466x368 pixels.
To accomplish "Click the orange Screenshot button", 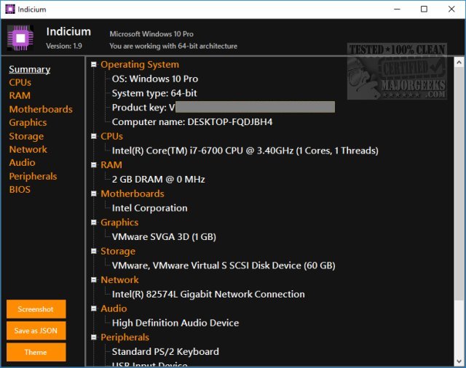I will click(36, 309).
